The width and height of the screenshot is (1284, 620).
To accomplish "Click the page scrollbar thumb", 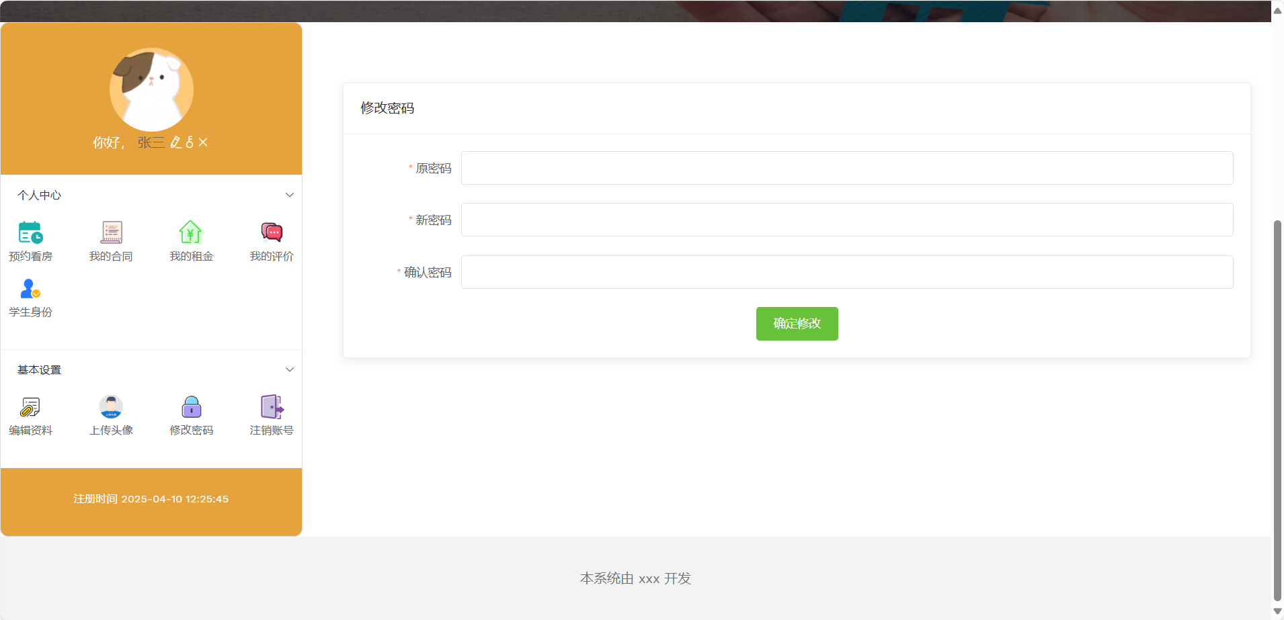I will pos(1277,410).
